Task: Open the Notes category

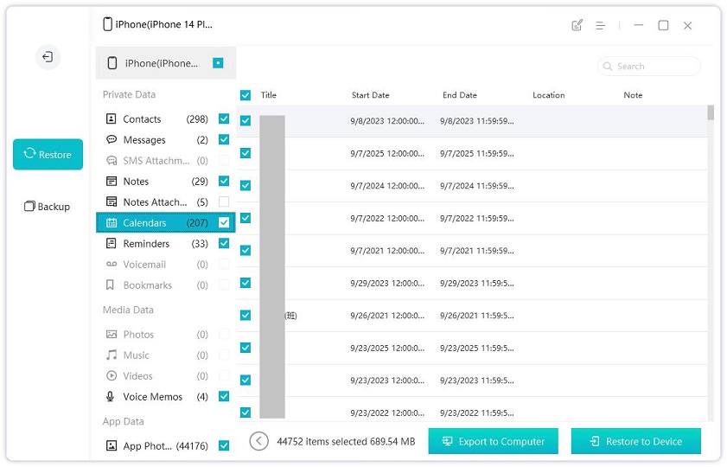Action: click(x=136, y=181)
